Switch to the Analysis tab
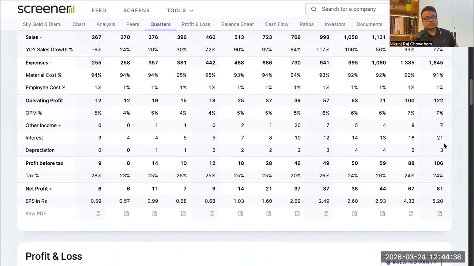The height and width of the screenshot is (266, 474). point(106,24)
